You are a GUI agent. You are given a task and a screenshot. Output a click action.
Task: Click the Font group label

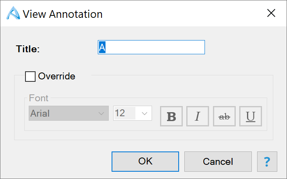38,98
